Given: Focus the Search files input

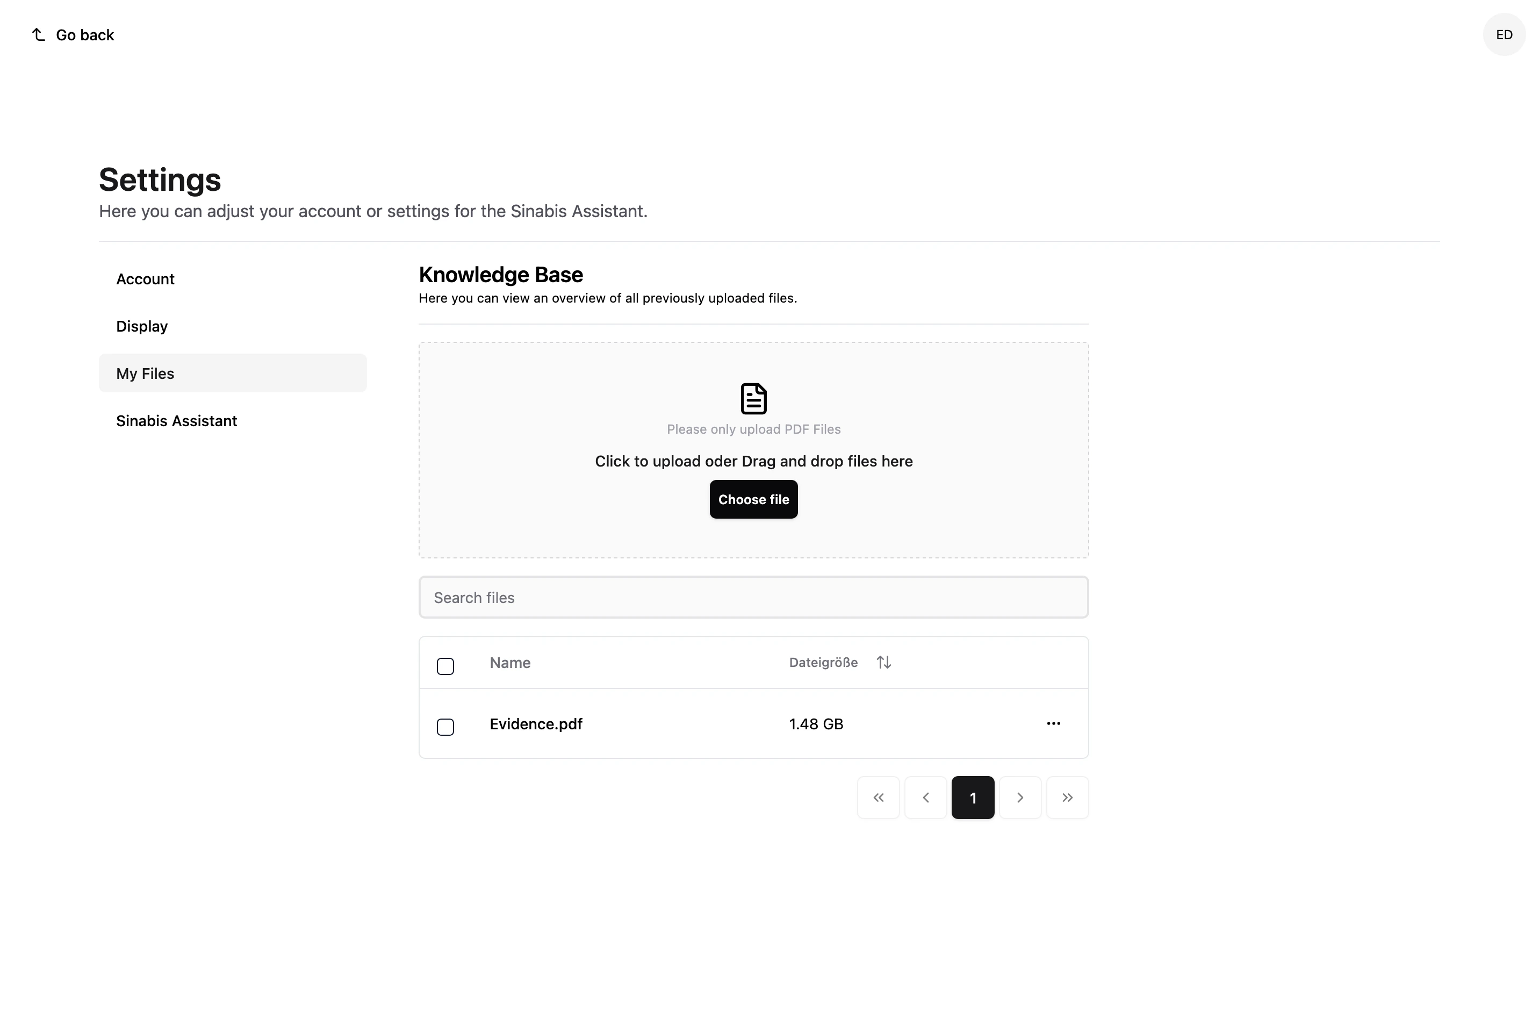Looking at the screenshot, I should click(753, 597).
